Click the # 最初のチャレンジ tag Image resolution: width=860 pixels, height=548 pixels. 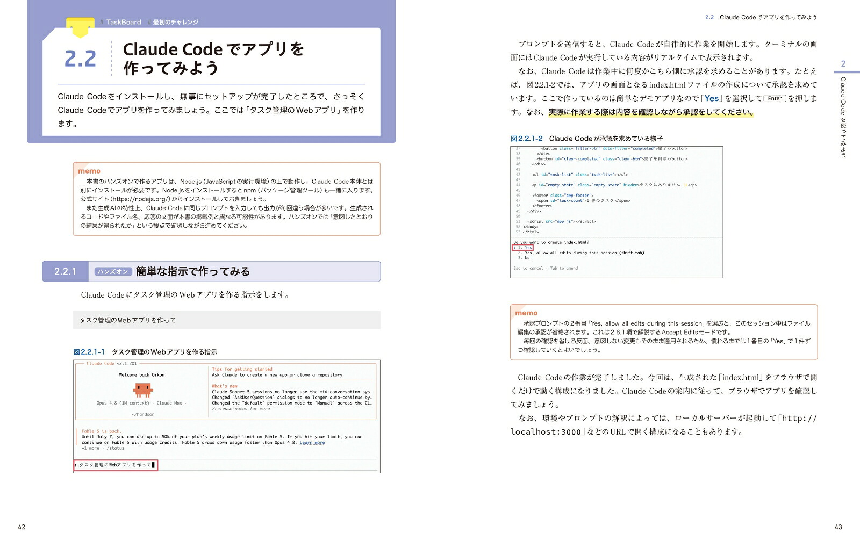pos(173,22)
